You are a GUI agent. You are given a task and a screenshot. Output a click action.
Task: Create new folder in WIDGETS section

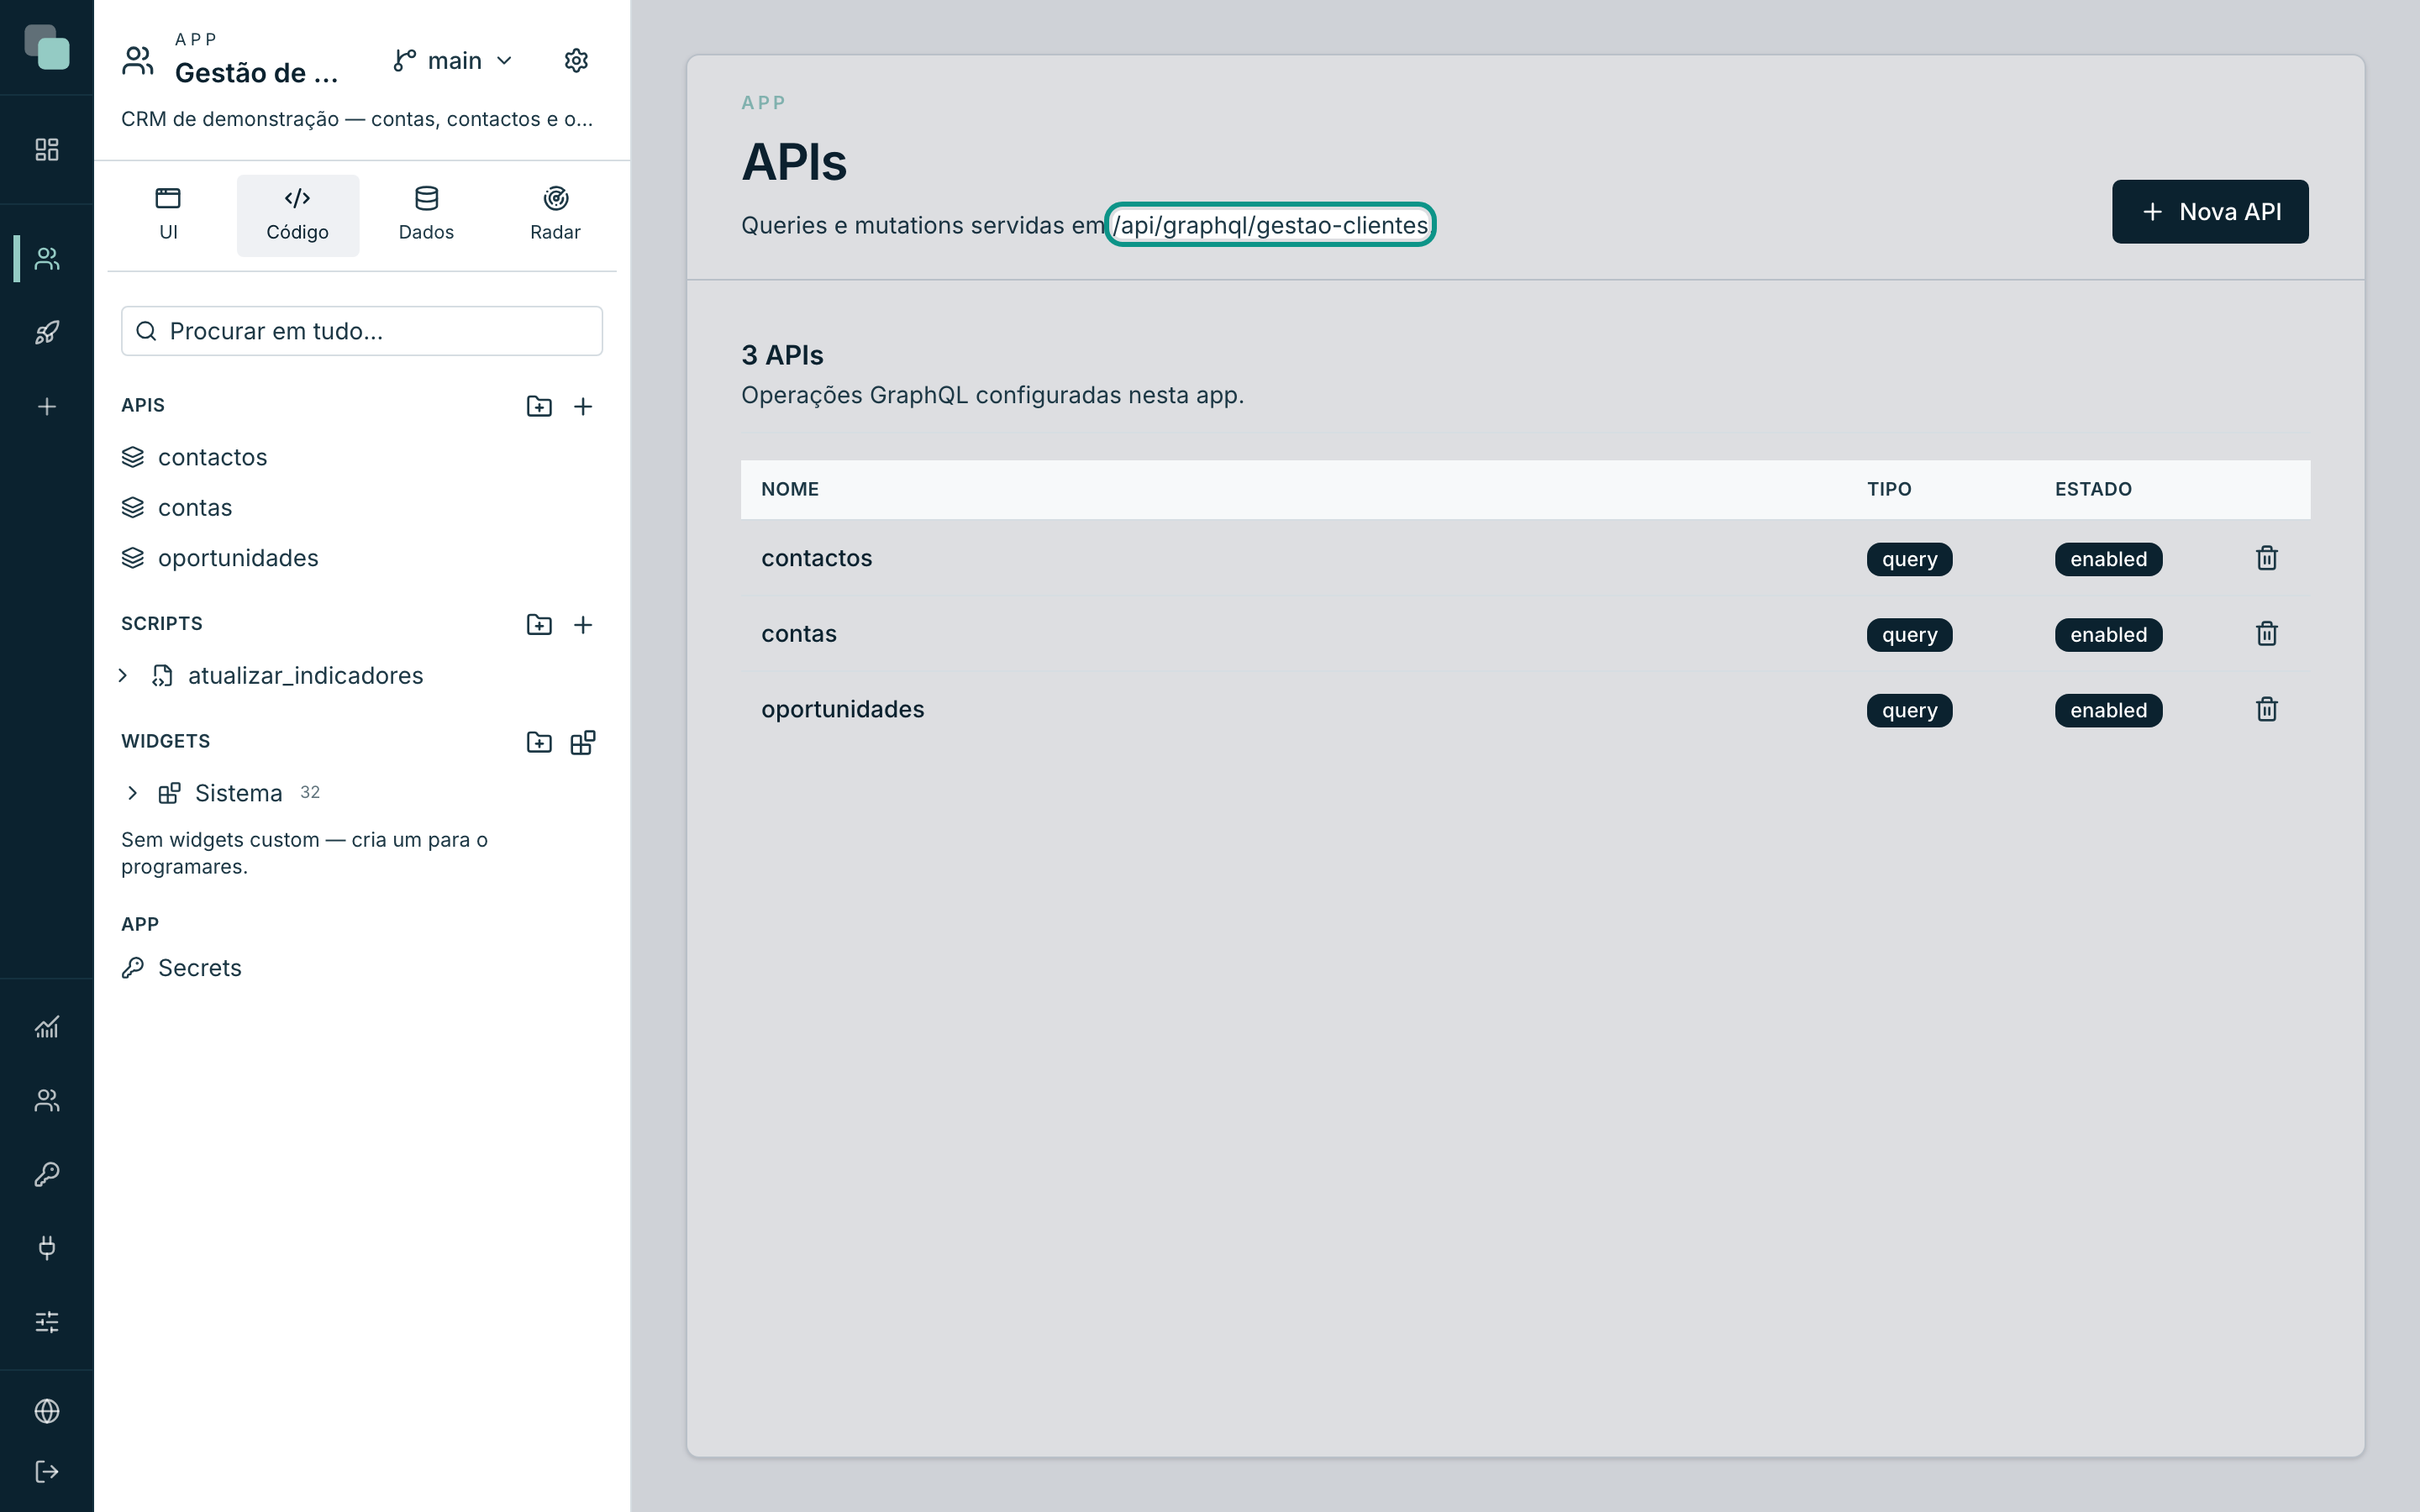click(x=539, y=742)
